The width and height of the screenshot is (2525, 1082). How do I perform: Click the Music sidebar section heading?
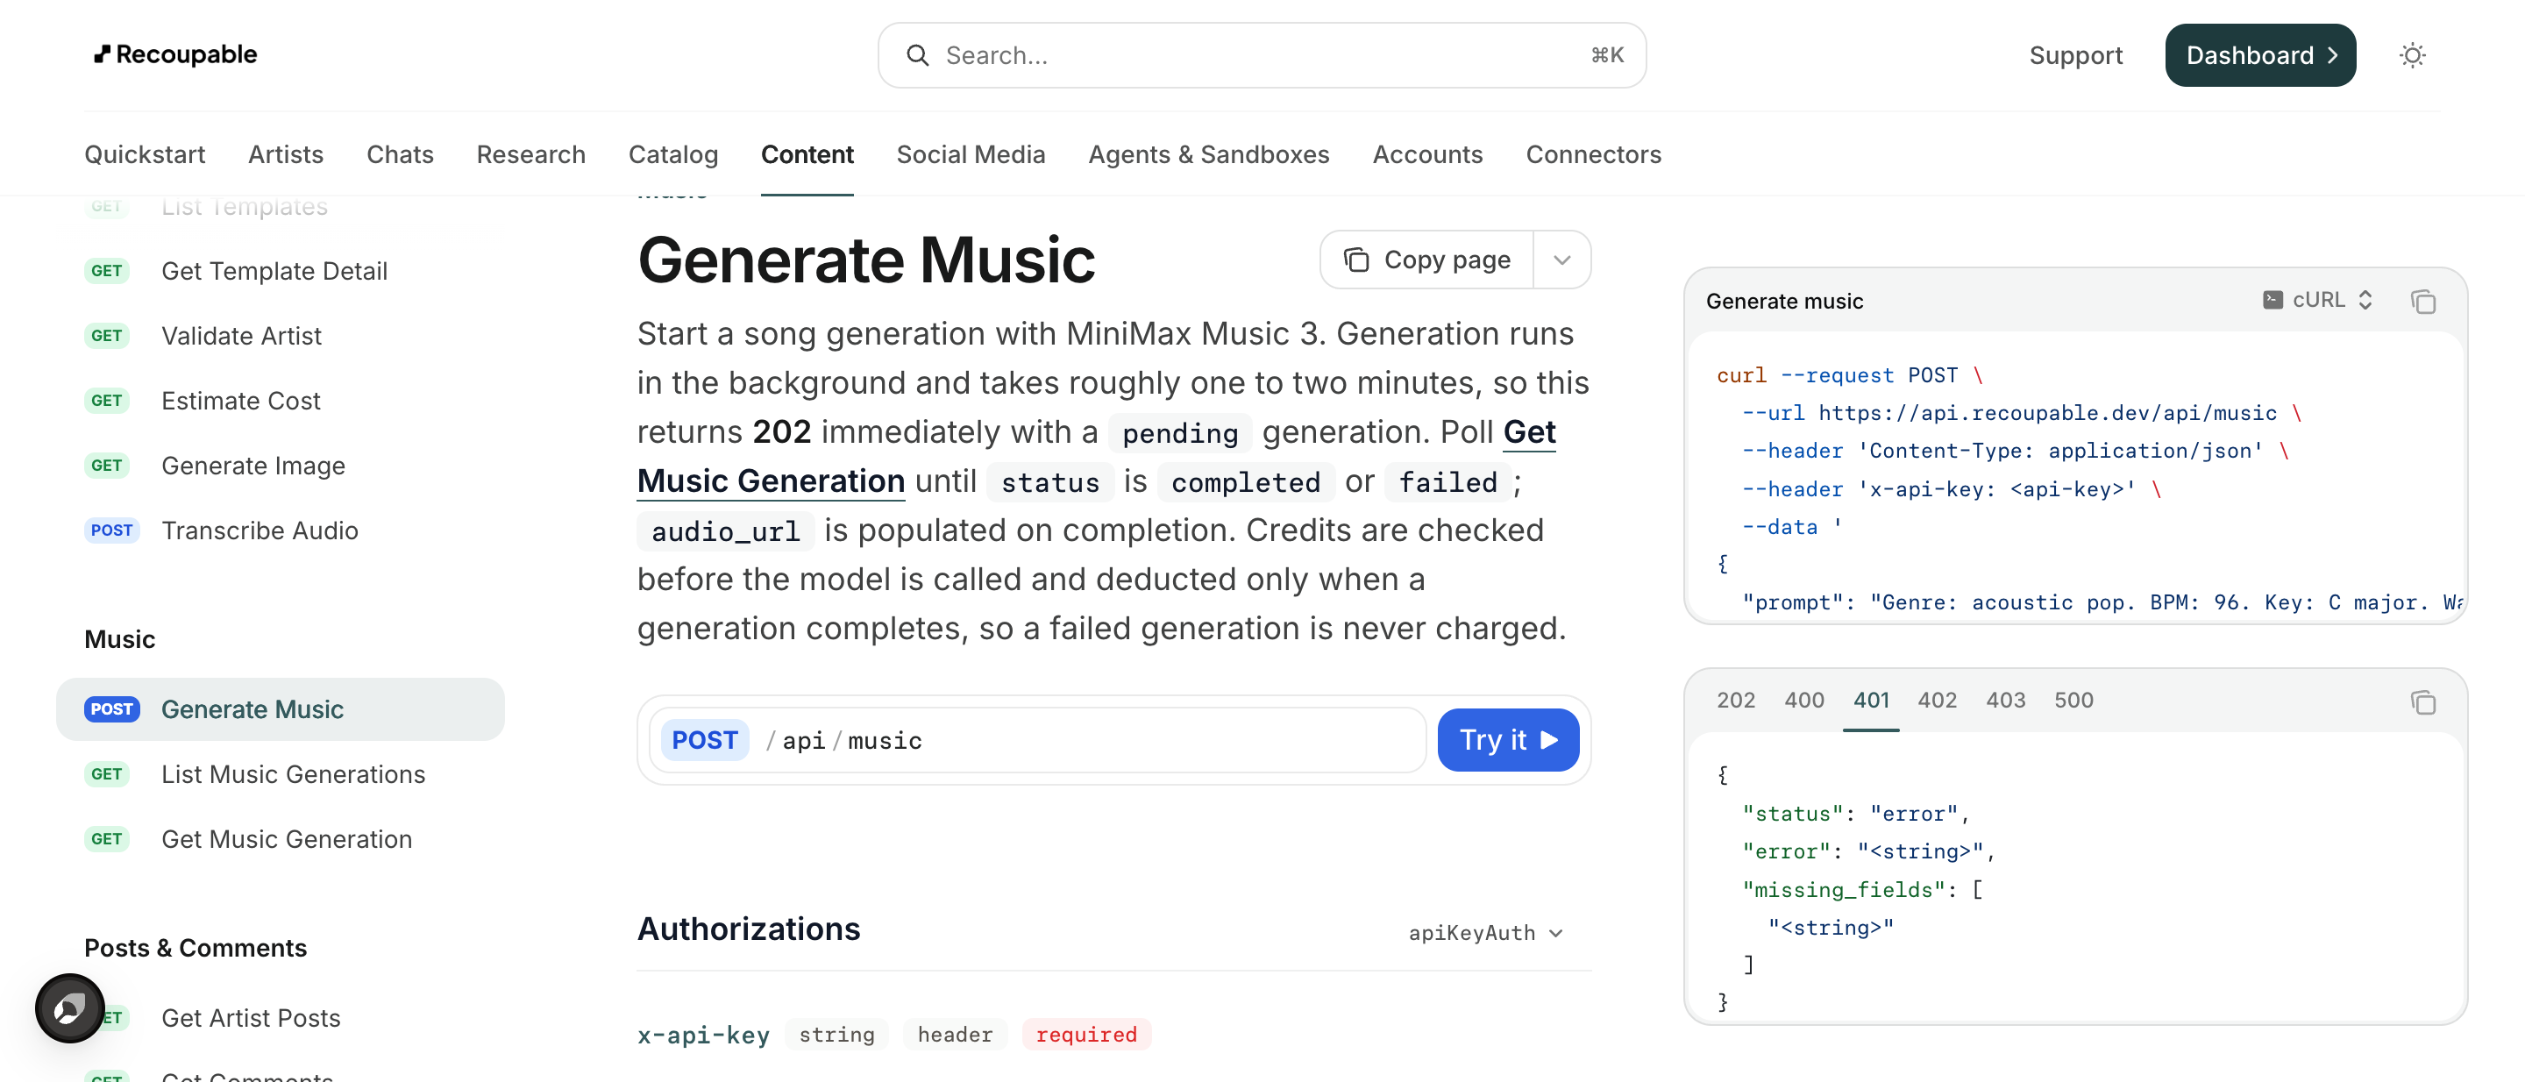(x=119, y=639)
